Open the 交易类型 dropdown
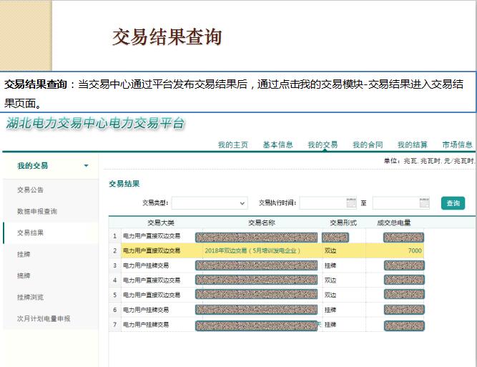This screenshot has width=477, height=367. pyautogui.click(x=209, y=203)
